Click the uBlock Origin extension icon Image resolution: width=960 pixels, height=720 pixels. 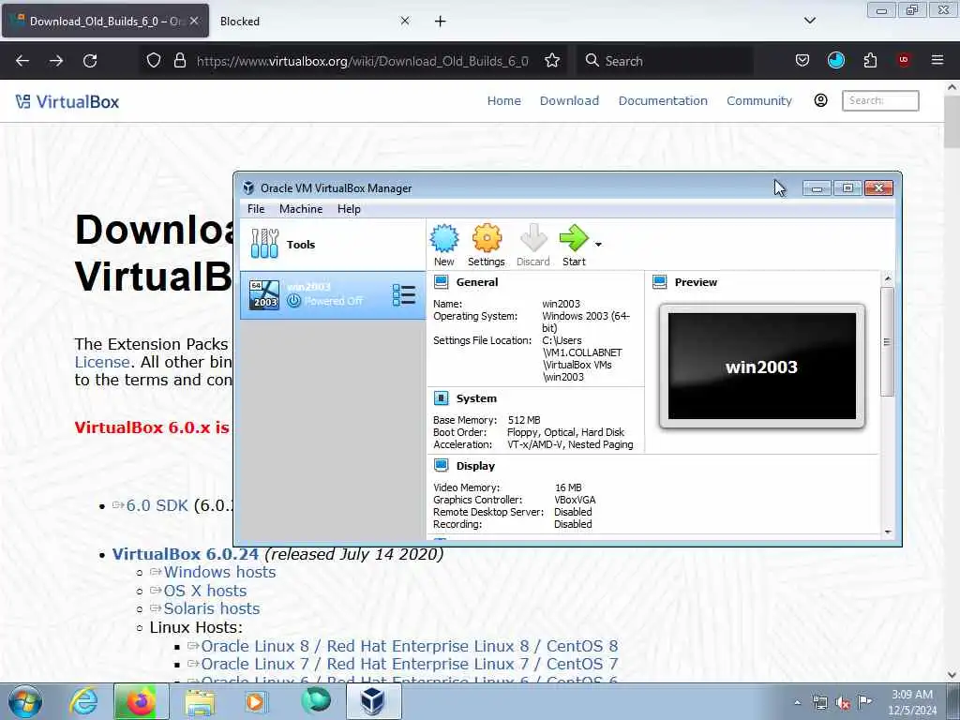903,60
